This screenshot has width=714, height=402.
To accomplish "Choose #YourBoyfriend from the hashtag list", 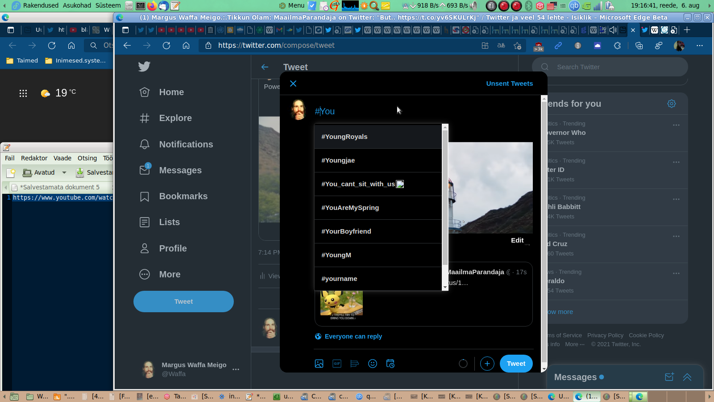I will point(378,231).
